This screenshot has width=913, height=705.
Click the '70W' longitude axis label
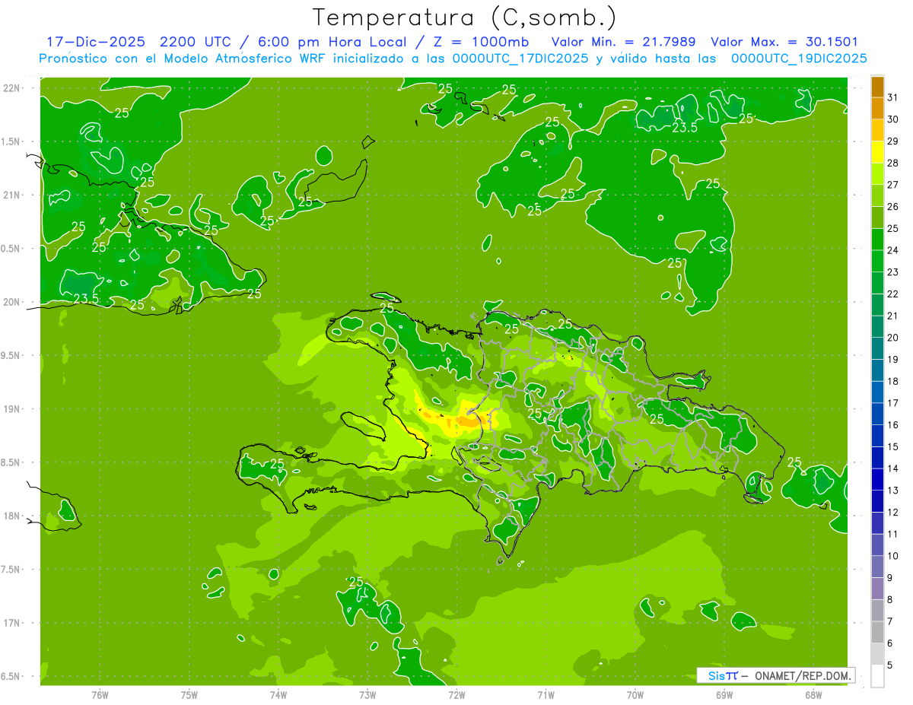click(x=635, y=695)
